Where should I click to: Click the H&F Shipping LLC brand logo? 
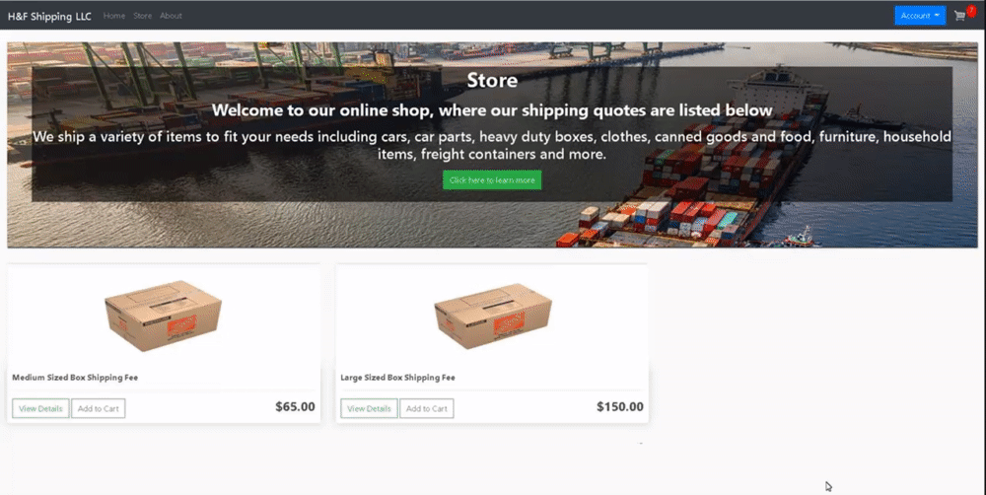(x=49, y=17)
